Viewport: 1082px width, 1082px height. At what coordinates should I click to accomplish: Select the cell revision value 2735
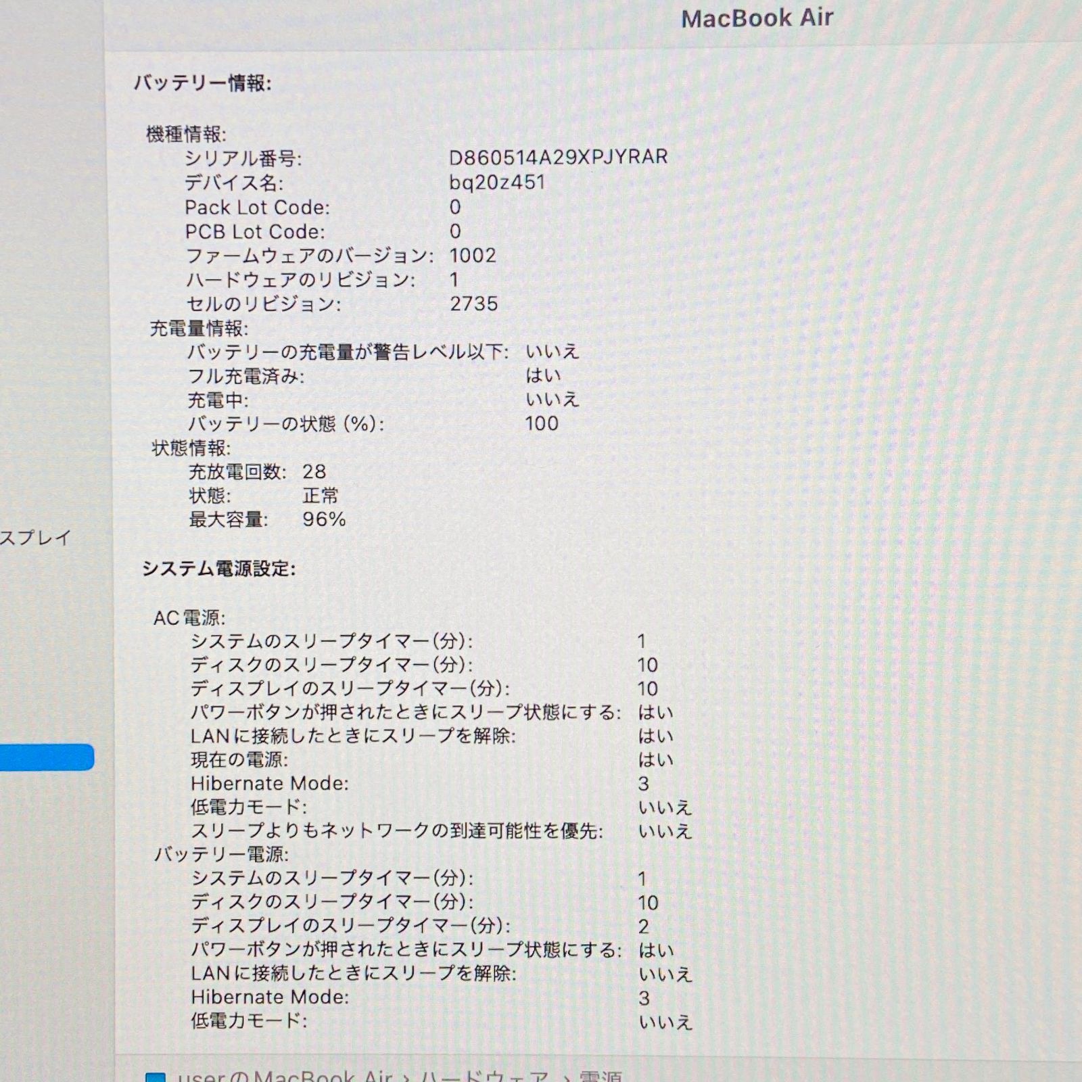474,304
